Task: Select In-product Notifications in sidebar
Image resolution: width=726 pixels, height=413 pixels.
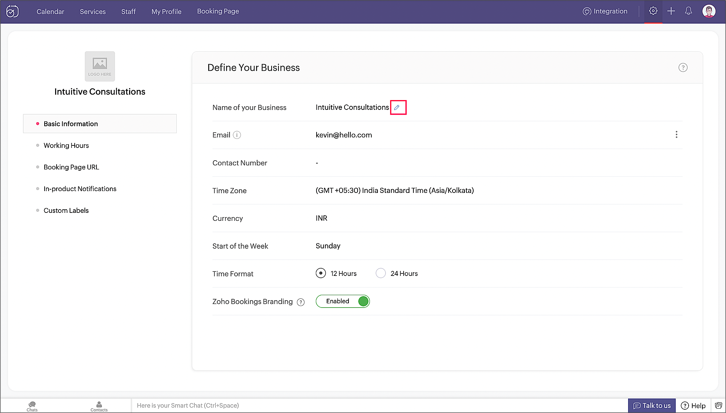Action: [80, 189]
